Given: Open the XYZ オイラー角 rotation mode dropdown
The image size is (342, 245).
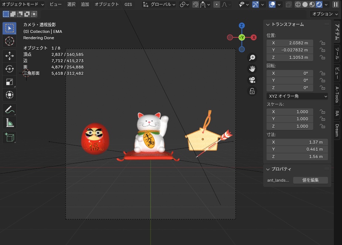Looking at the screenshot, I should pos(297,96).
